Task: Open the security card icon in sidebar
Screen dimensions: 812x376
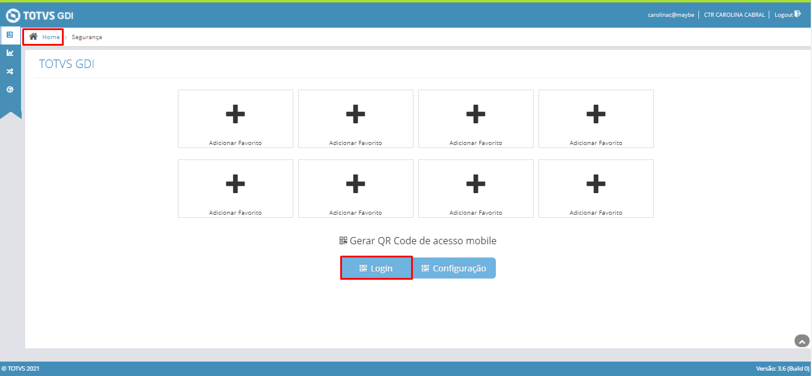Action: [x=10, y=35]
